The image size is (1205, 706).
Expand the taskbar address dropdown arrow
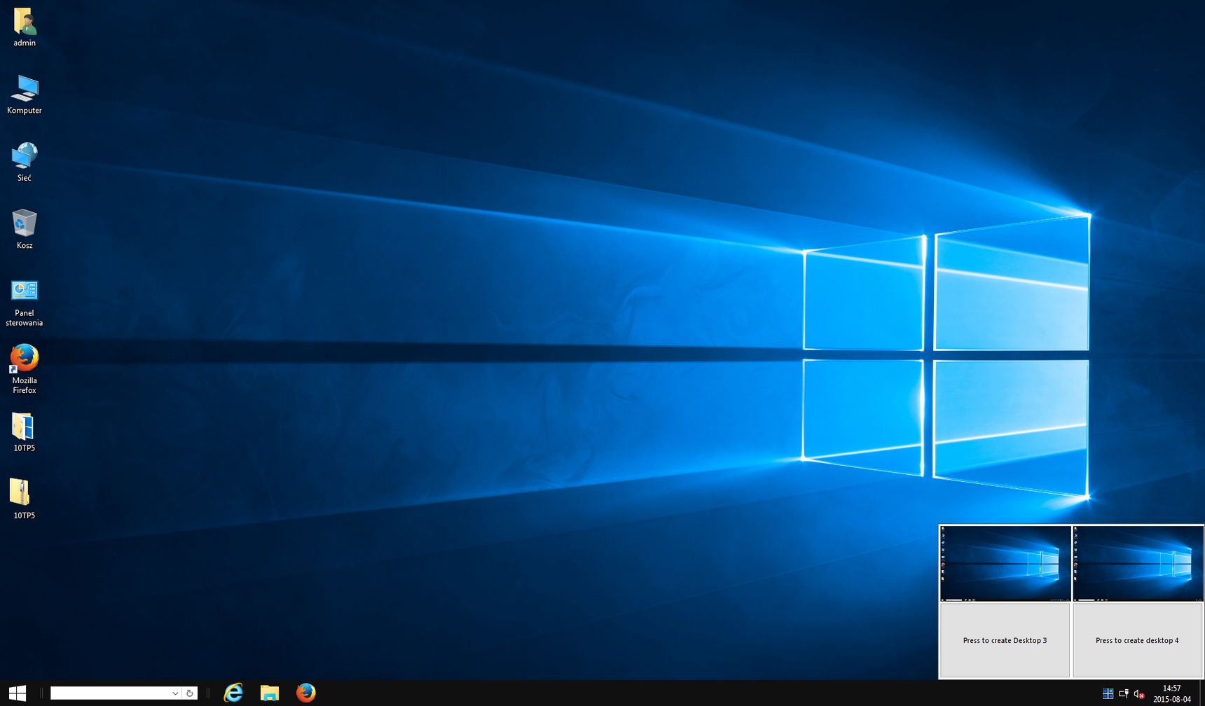(175, 693)
